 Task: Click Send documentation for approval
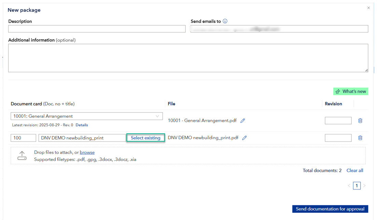coord(330,209)
